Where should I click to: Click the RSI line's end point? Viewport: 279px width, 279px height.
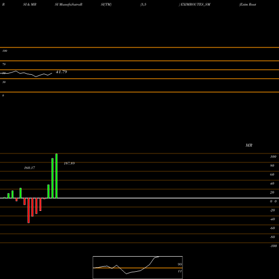pos(52,74)
